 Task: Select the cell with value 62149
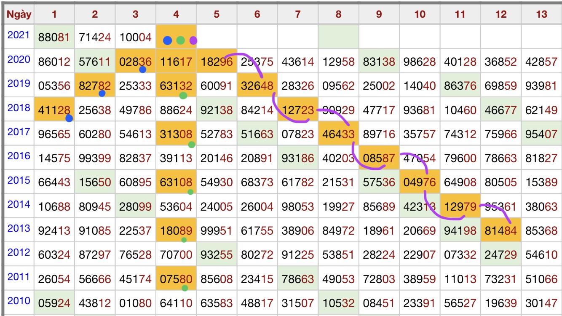(x=541, y=110)
